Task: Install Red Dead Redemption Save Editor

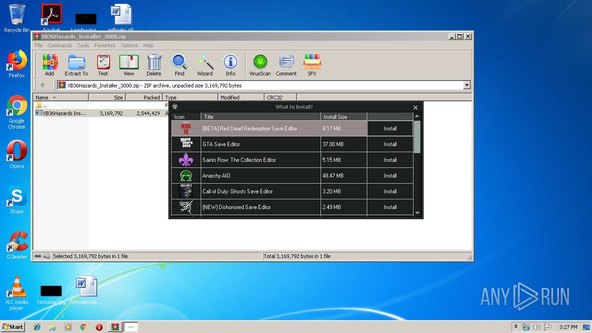Action: [390, 129]
